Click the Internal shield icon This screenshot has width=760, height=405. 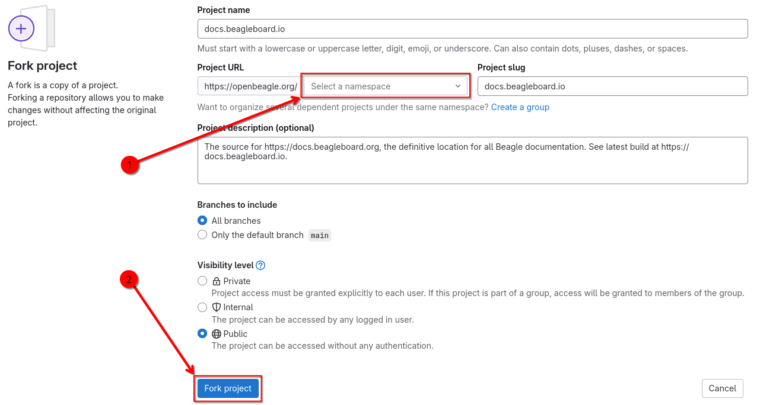(217, 307)
